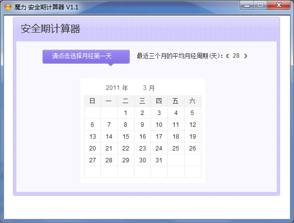This screenshot has width=294, height=223.
Task: Click the 六 weekday column header
Action: [x=193, y=101]
